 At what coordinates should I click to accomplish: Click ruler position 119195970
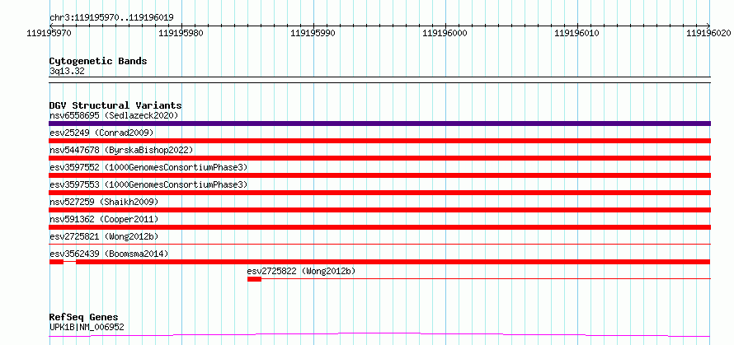(49, 33)
